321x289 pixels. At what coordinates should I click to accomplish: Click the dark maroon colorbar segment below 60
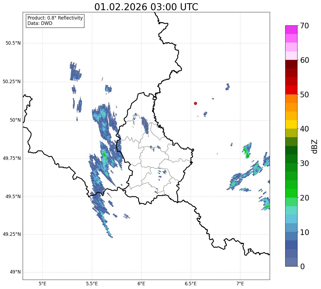click(x=291, y=64)
